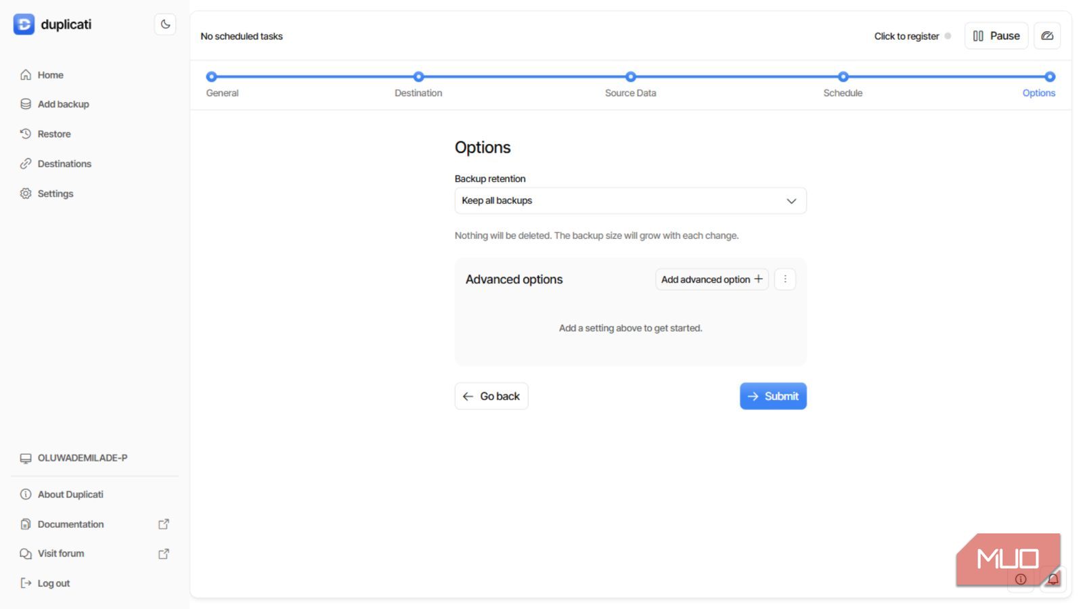Image resolution: width=1083 pixels, height=609 pixels.
Task: Click the Click to register link
Action: point(906,37)
